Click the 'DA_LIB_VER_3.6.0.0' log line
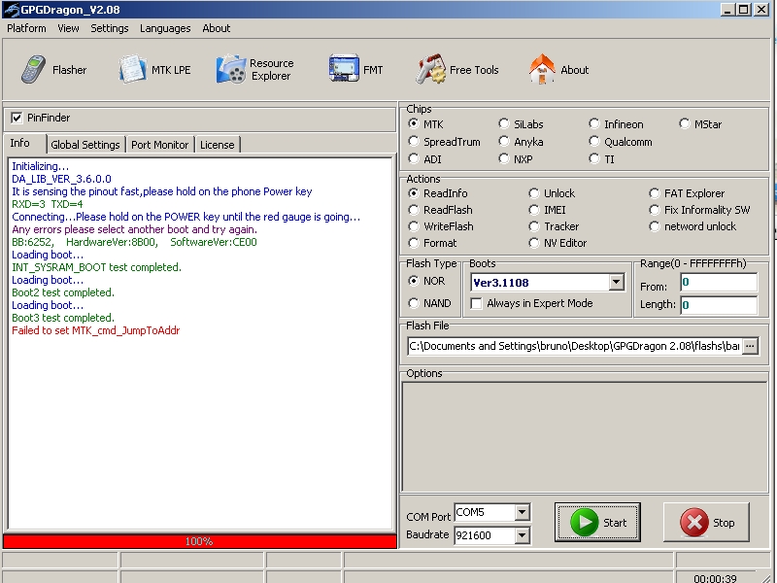Viewport: 777px width, 583px height. coord(61,179)
